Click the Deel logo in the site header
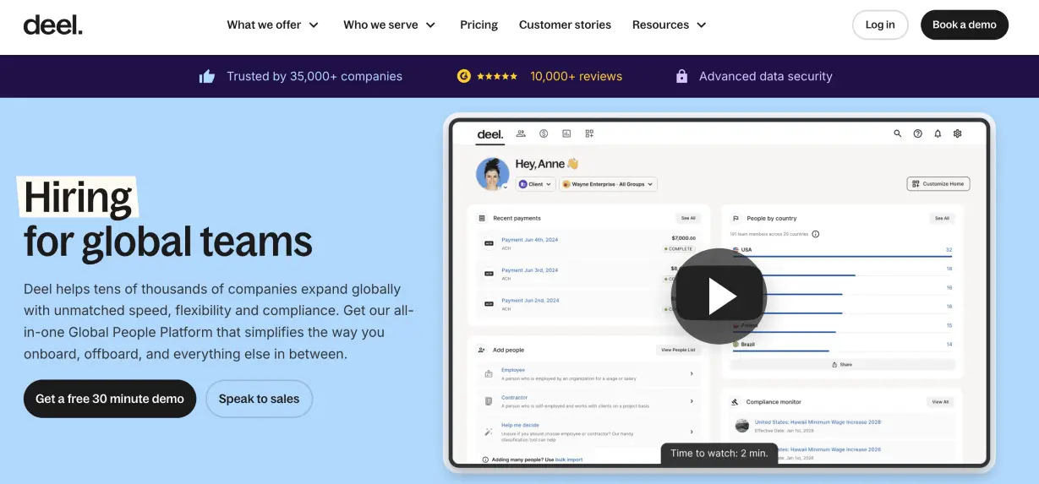1039x484 pixels. tap(52, 24)
